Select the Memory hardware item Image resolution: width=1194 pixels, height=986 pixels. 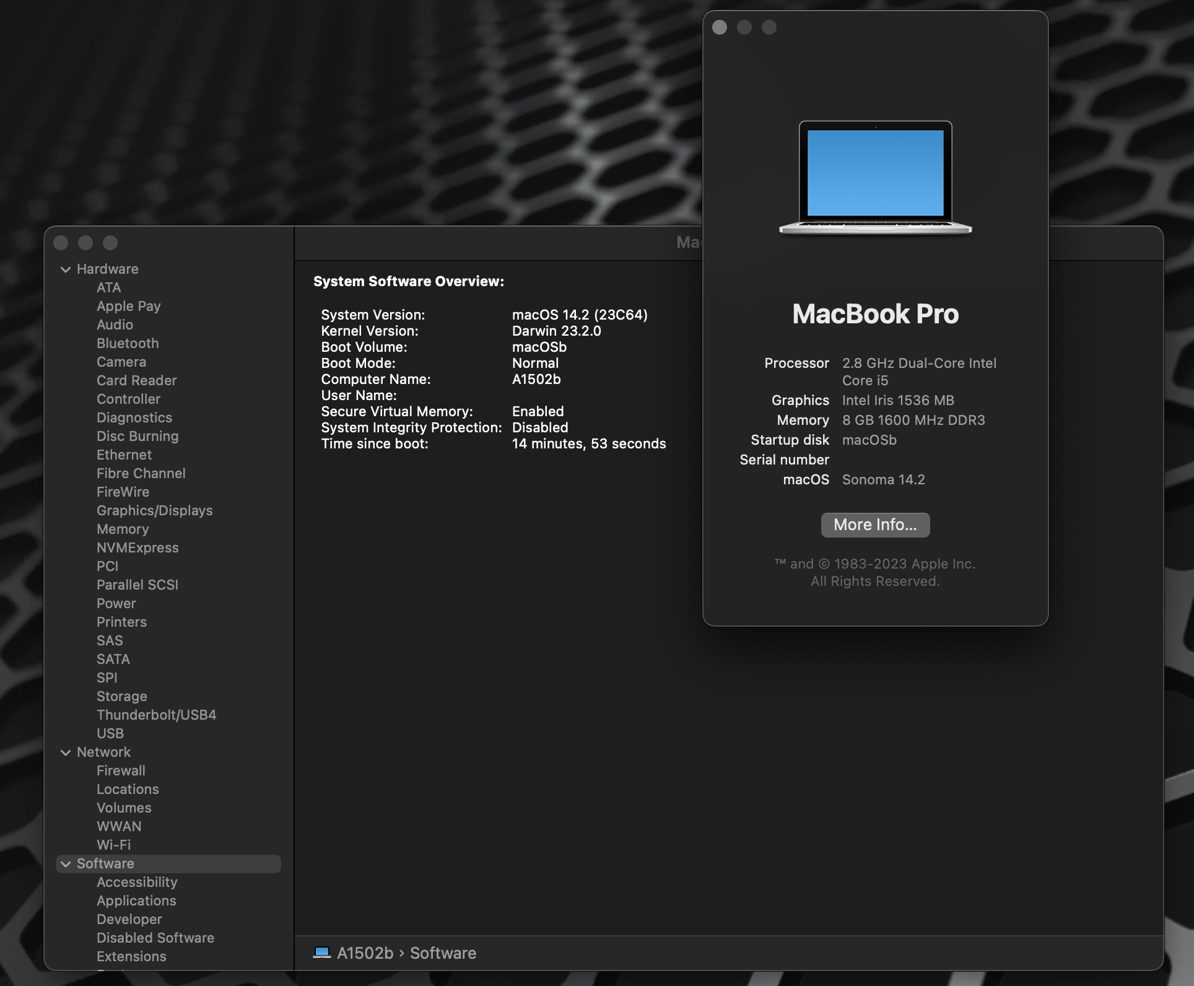pyautogui.click(x=123, y=529)
